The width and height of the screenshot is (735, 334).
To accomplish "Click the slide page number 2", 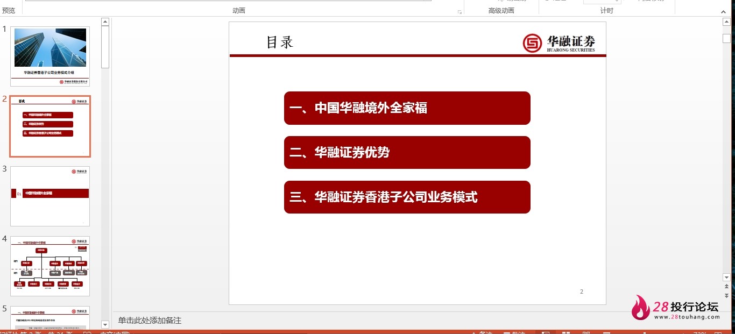I will tap(582, 292).
